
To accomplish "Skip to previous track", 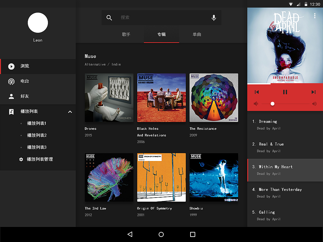I will click(257, 92).
